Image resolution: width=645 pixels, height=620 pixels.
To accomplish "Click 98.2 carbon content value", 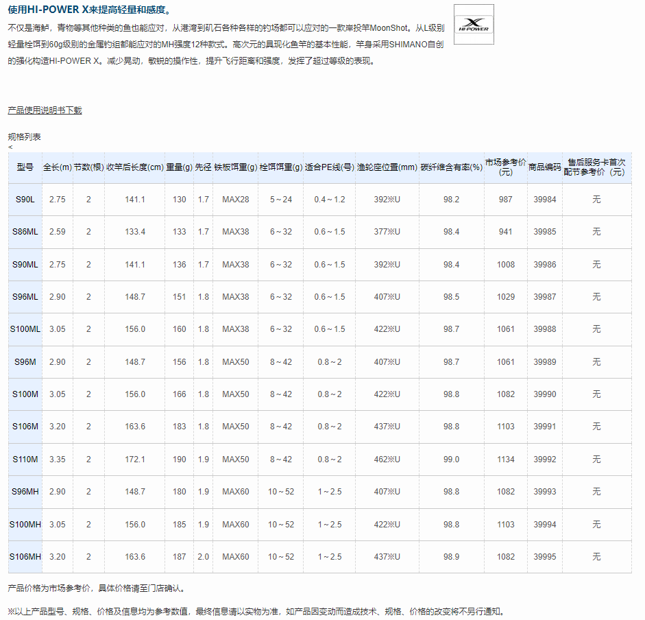I will (x=451, y=200).
